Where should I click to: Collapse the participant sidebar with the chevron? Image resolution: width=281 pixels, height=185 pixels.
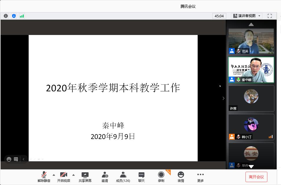tap(223, 98)
